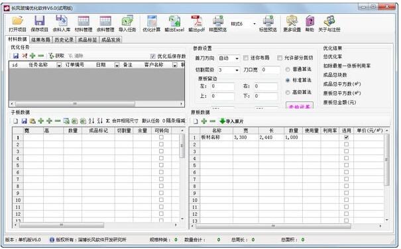Screen dimensions: 401x249
Task: Click the 2,440 length cell in 原板数据
Action: pos(271,137)
